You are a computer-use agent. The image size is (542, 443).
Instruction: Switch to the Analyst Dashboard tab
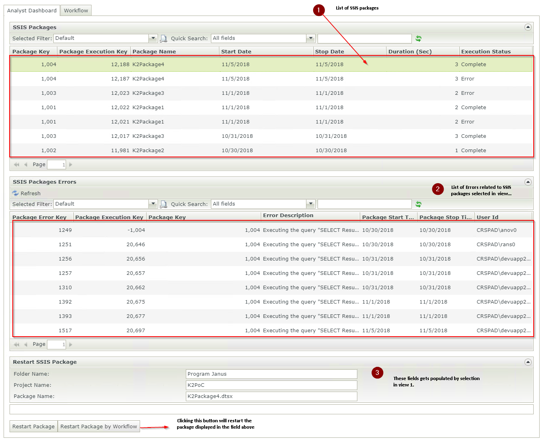pyautogui.click(x=32, y=10)
